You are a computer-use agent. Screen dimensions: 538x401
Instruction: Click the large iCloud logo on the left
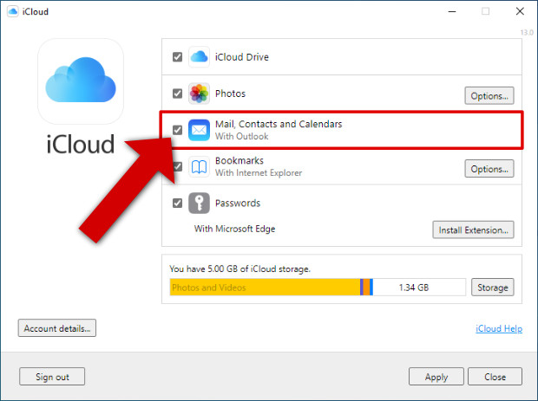[x=81, y=81]
